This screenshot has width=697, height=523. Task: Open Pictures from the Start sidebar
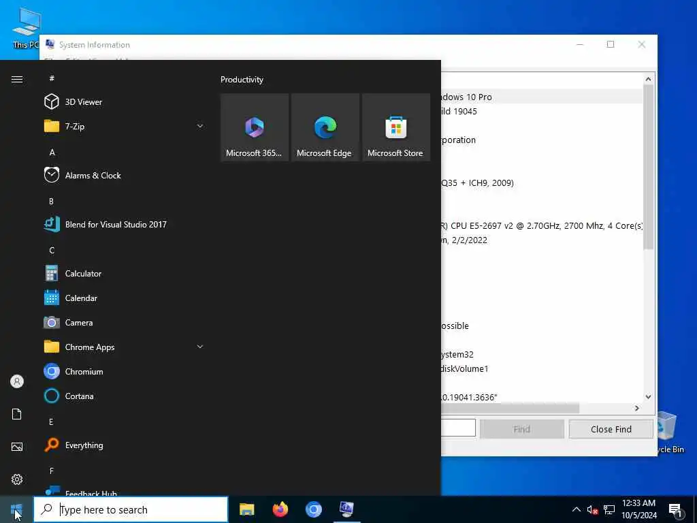17,447
